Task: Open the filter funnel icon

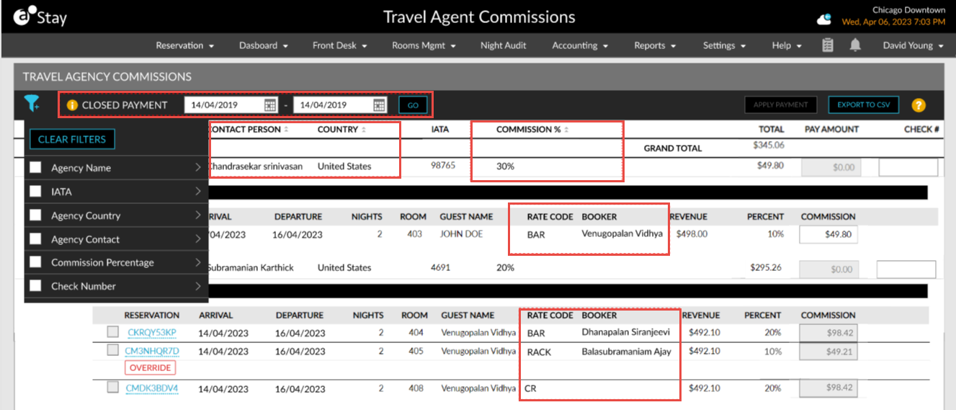Action: pos(32,104)
